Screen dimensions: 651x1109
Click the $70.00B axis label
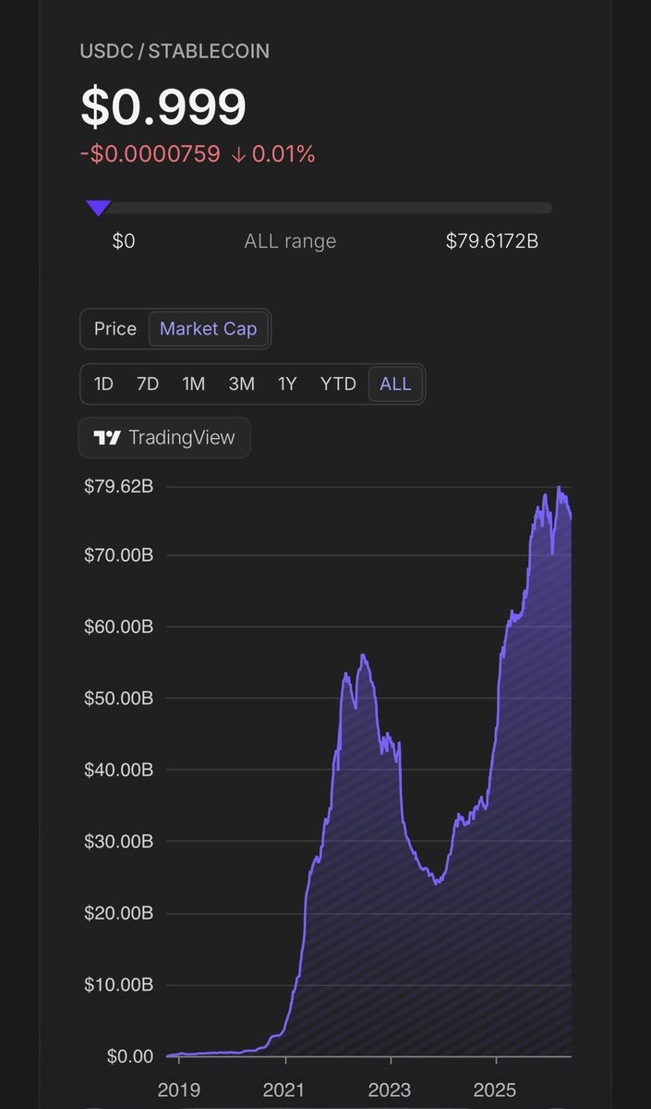120,555
